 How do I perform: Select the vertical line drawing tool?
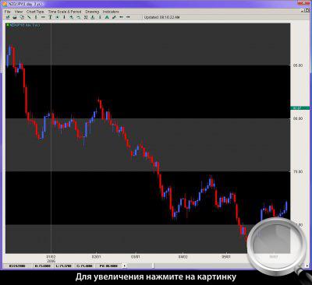point(36,17)
